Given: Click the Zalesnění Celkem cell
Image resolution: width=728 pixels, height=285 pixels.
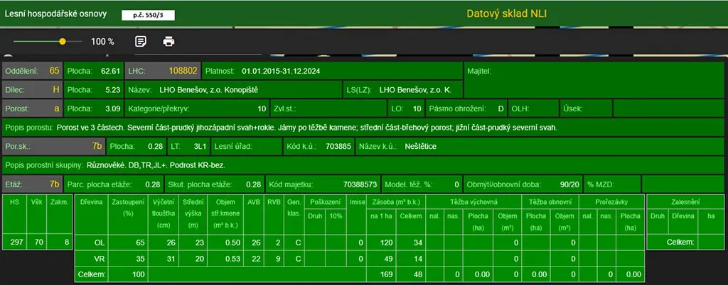Looking at the screenshot, I should 680,243.
